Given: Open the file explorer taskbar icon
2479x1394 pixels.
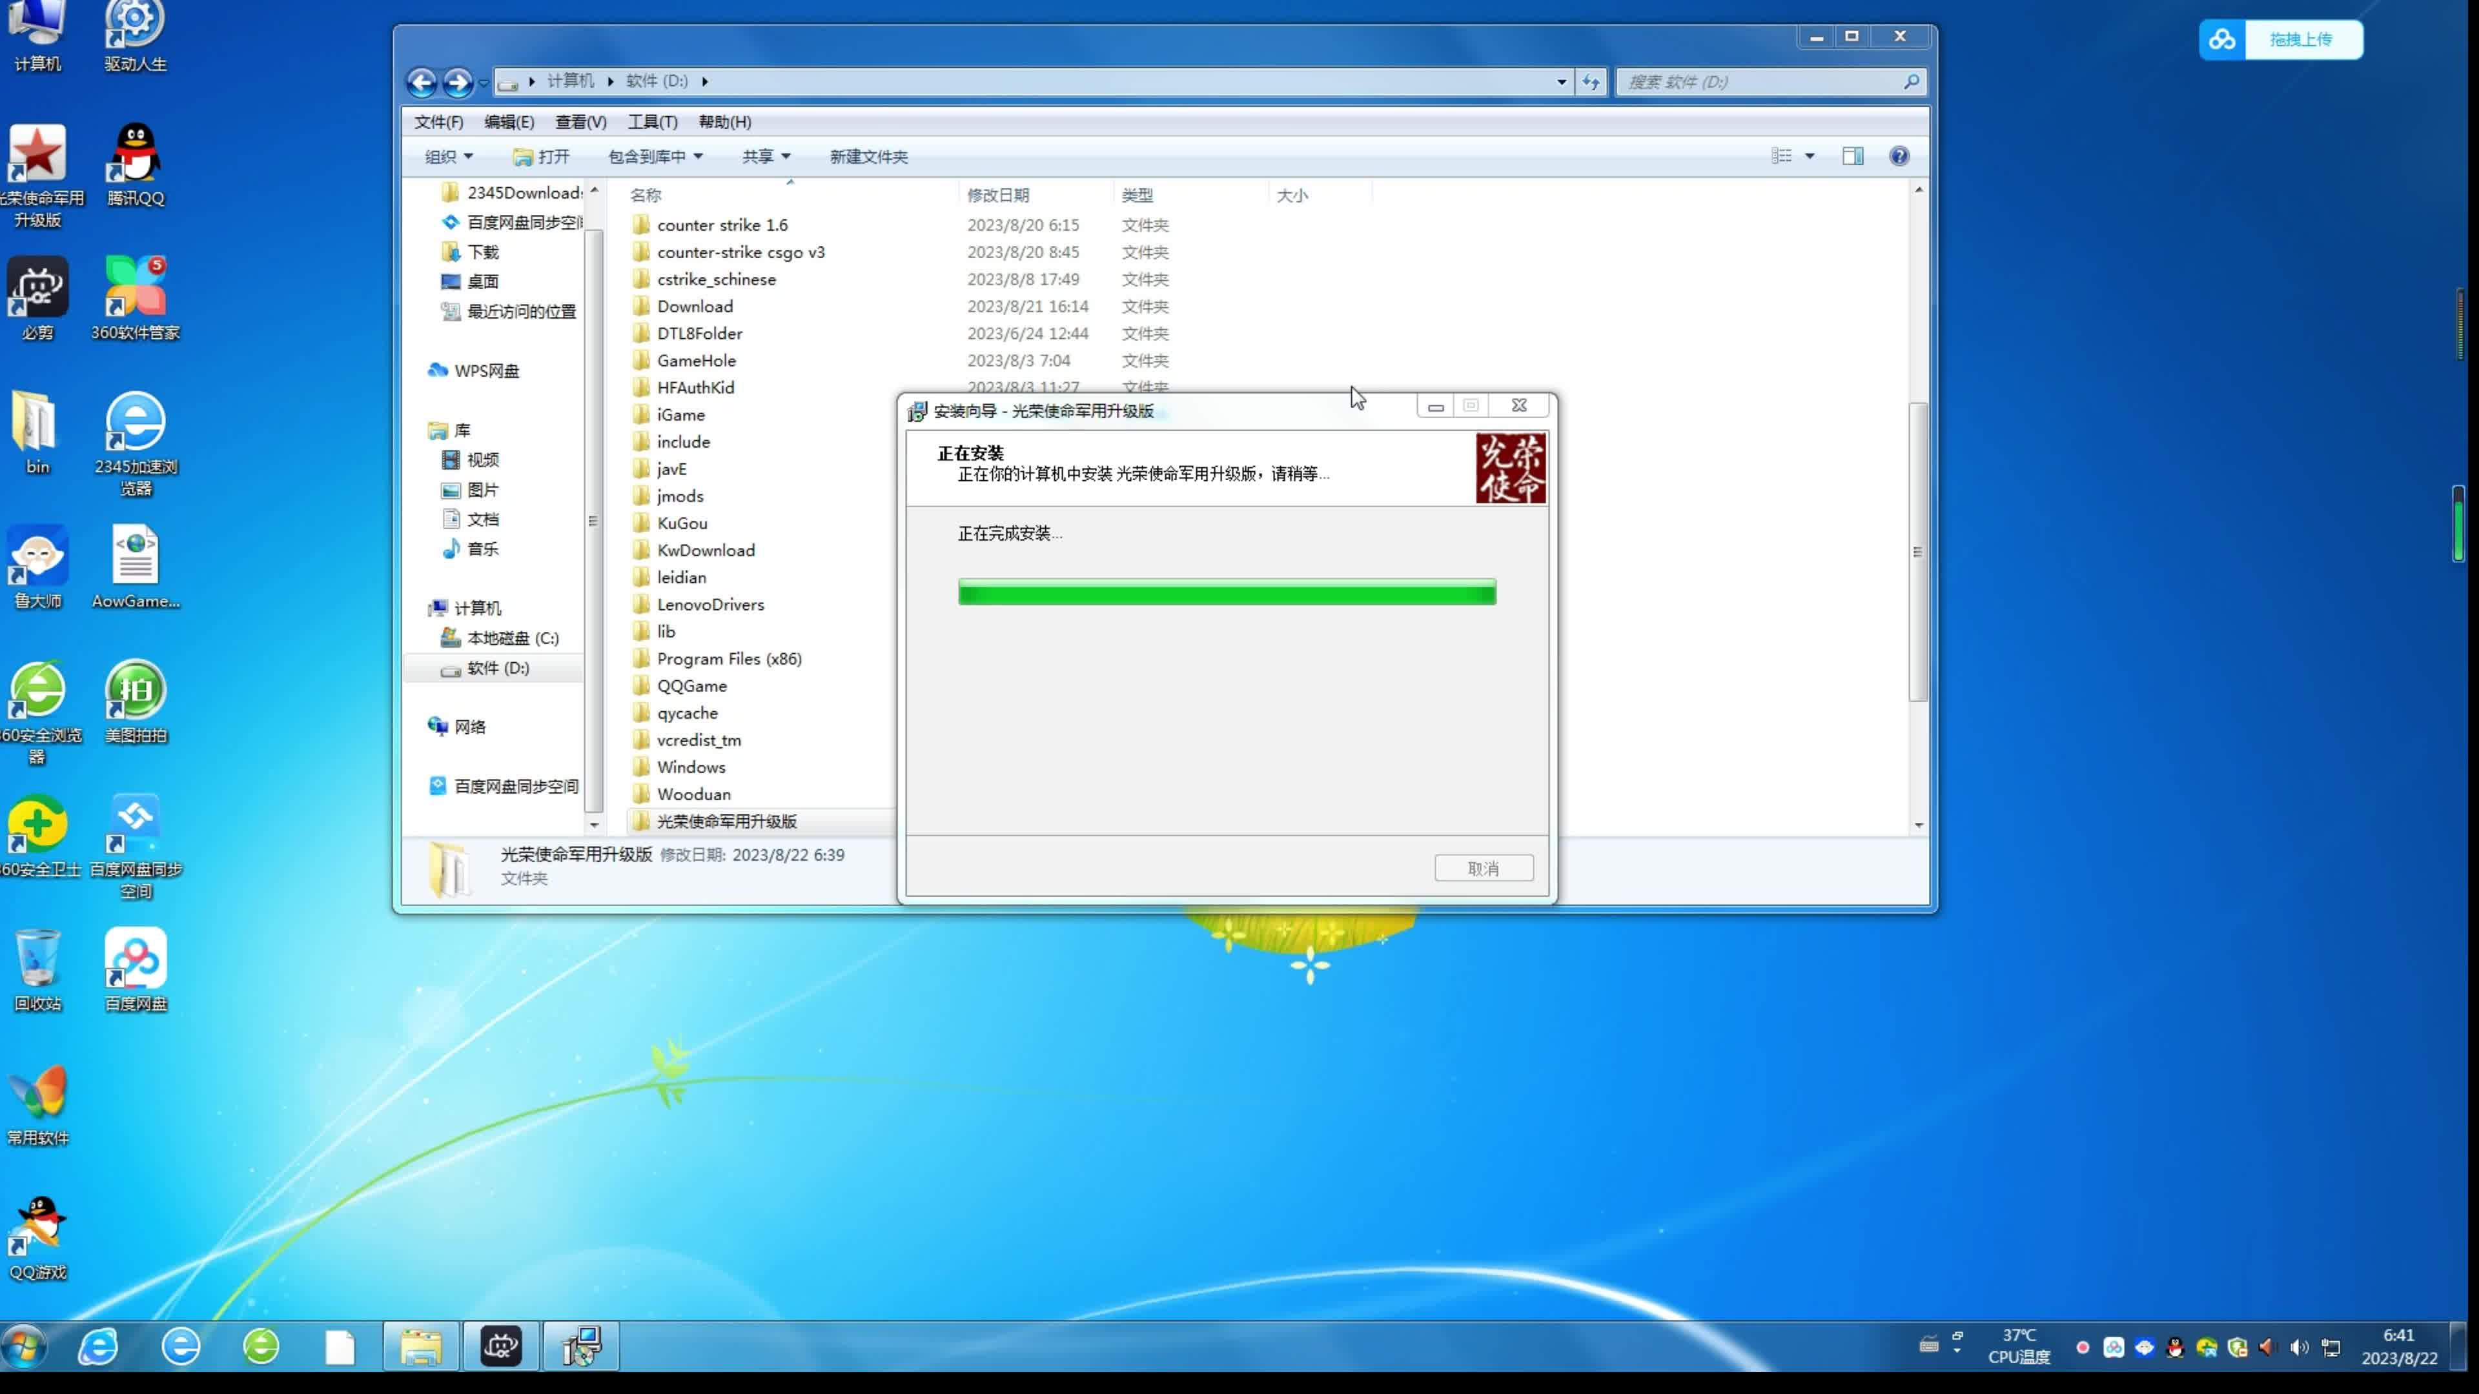Looking at the screenshot, I should [420, 1347].
